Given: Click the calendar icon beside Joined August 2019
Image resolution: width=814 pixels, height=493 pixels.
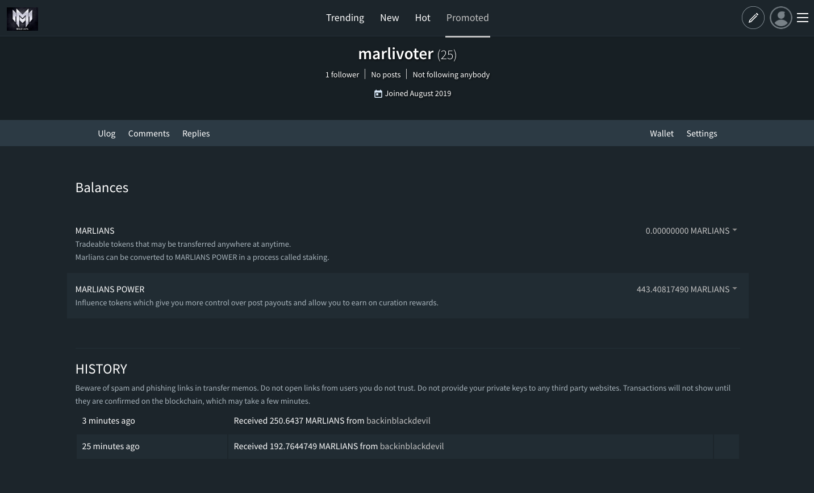Looking at the screenshot, I should pyautogui.click(x=378, y=94).
